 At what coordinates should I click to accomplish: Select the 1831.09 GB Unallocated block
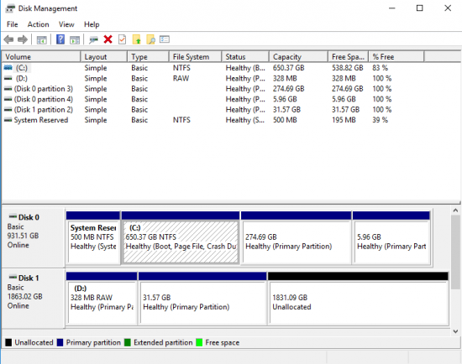(359, 299)
